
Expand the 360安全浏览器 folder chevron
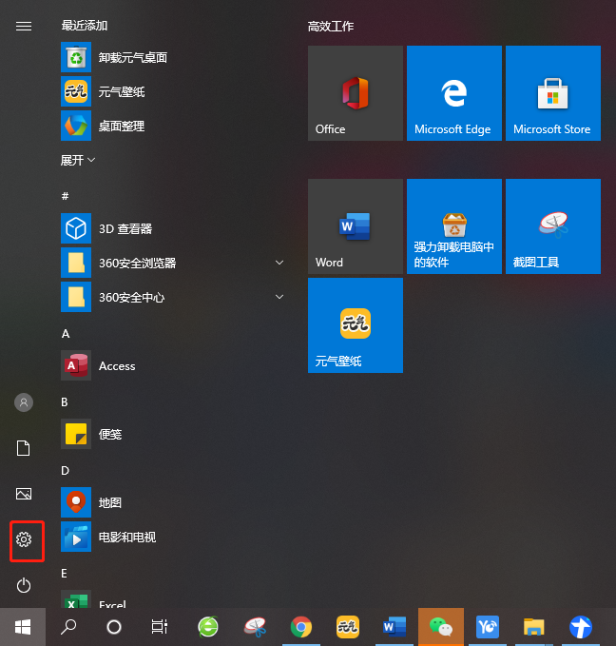(x=279, y=263)
